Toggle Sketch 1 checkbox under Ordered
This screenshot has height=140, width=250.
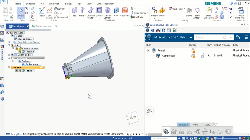(16, 71)
